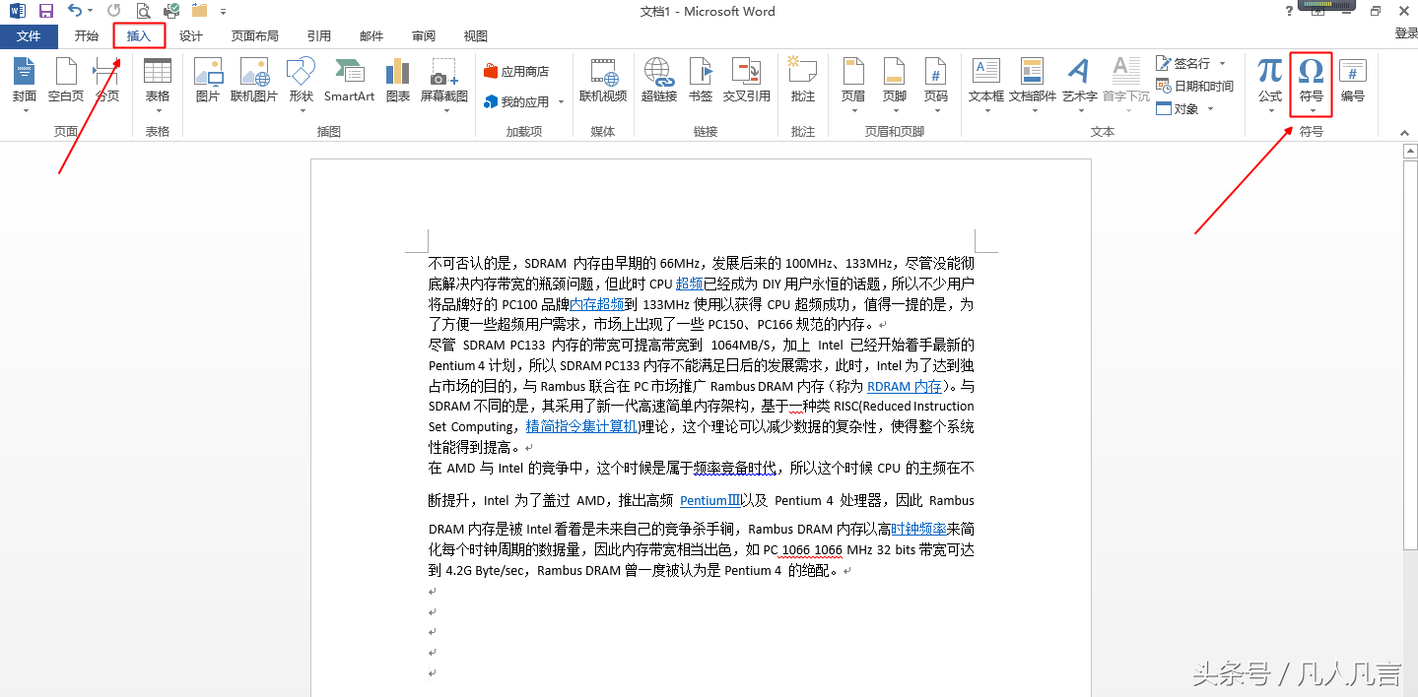Open Word help question mark
This screenshot has height=697, width=1418.
coord(1290,11)
